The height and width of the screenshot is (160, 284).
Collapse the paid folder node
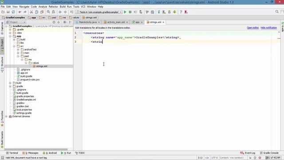pyautogui.click(x=18, y=56)
